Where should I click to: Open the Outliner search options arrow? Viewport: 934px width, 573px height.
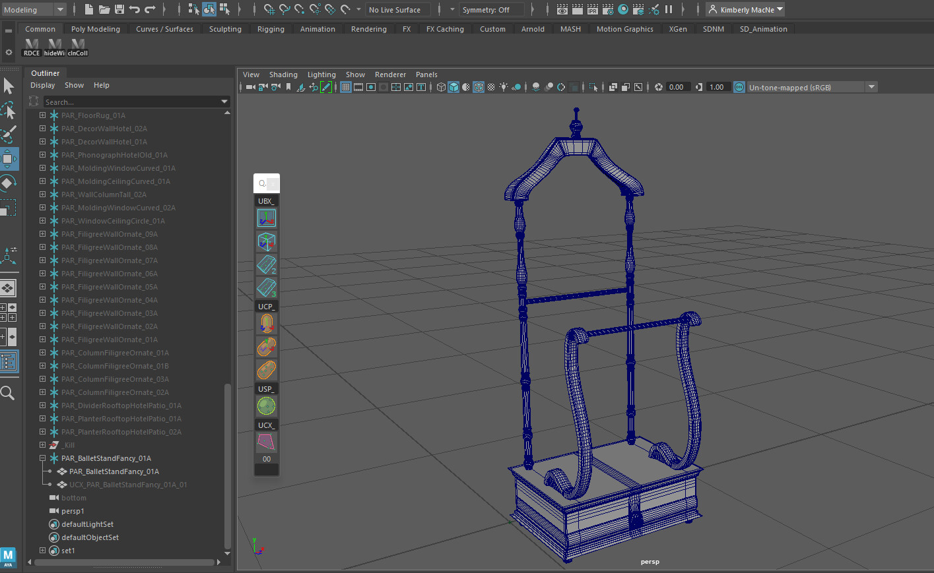click(x=224, y=102)
